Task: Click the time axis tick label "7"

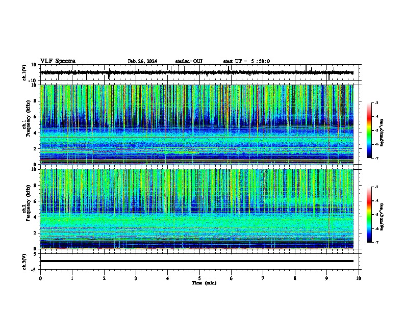Action: click(263, 278)
